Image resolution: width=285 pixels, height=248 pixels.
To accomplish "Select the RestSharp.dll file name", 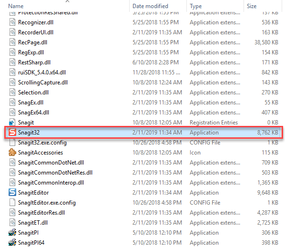I will tap(34, 62).
